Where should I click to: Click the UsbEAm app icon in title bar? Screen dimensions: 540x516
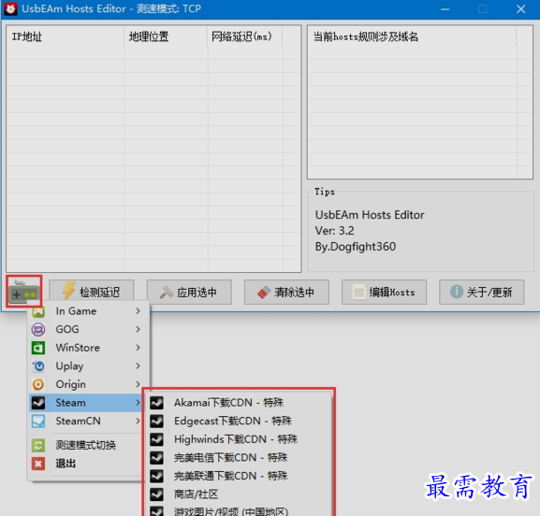(x=10, y=8)
